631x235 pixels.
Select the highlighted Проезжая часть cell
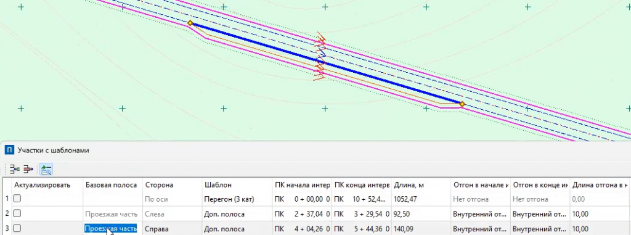click(111, 229)
